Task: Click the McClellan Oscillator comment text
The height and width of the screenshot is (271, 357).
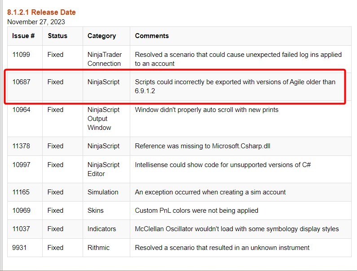Action: [237, 229]
